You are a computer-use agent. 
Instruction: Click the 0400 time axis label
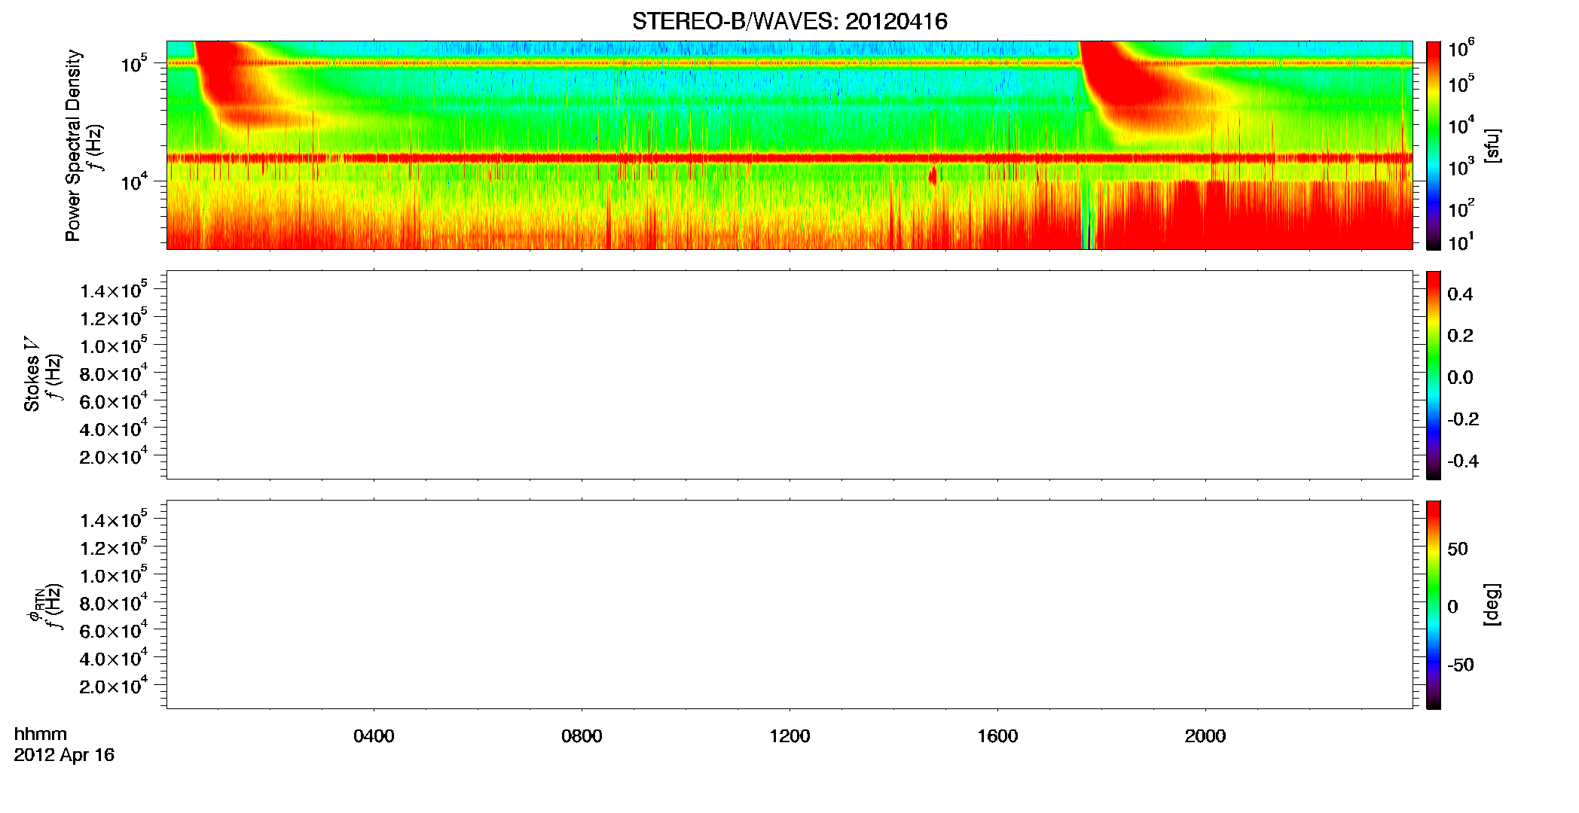tap(374, 736)
